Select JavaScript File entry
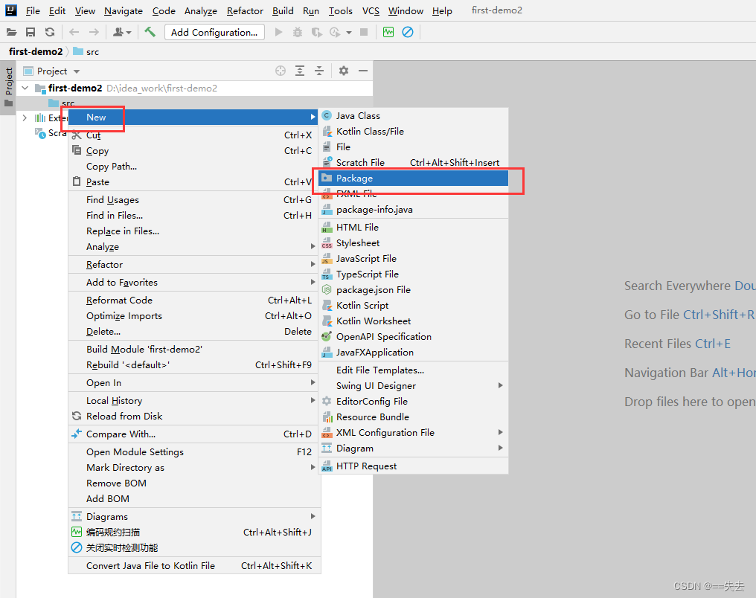Viewport: 756px width, 598px height. pos(413,258)
